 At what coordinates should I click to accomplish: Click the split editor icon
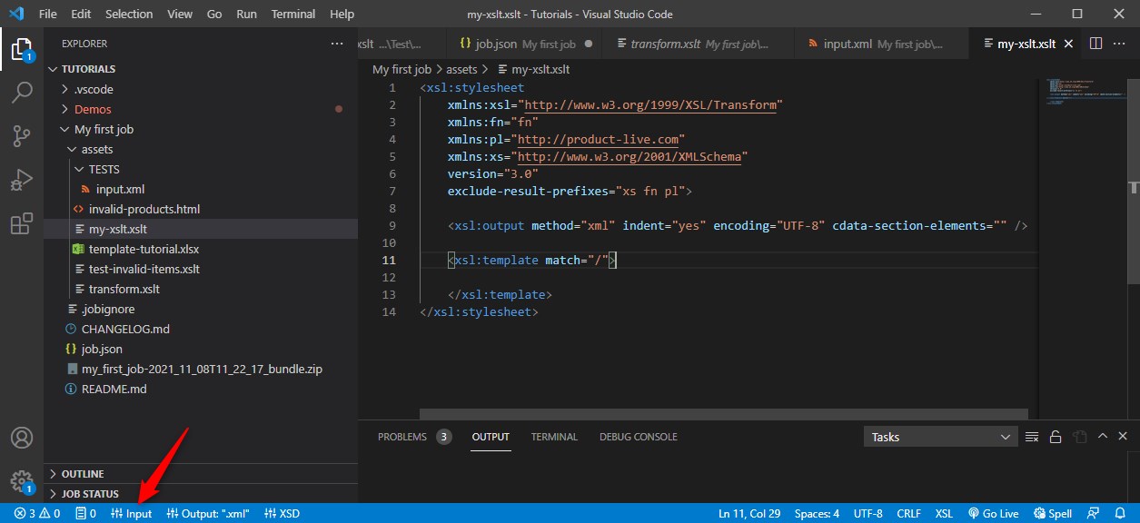pyautogui.click(x=1095, y=44)
